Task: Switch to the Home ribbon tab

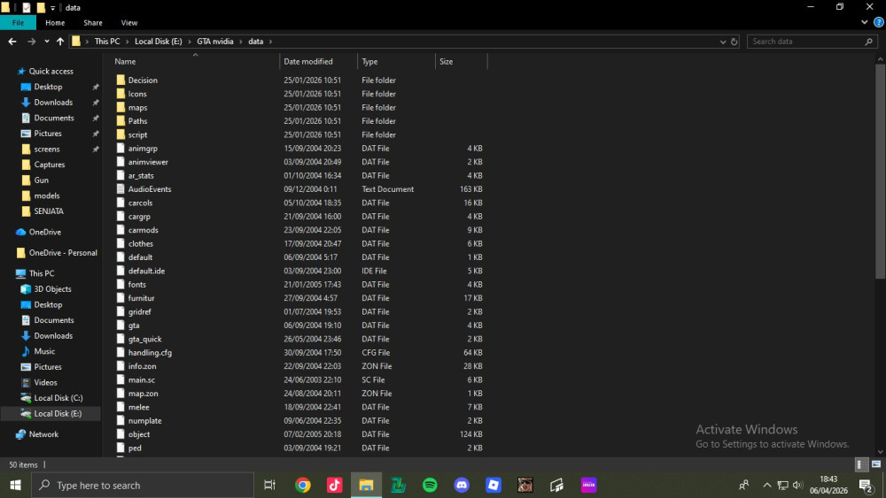Action: [55, 23]
